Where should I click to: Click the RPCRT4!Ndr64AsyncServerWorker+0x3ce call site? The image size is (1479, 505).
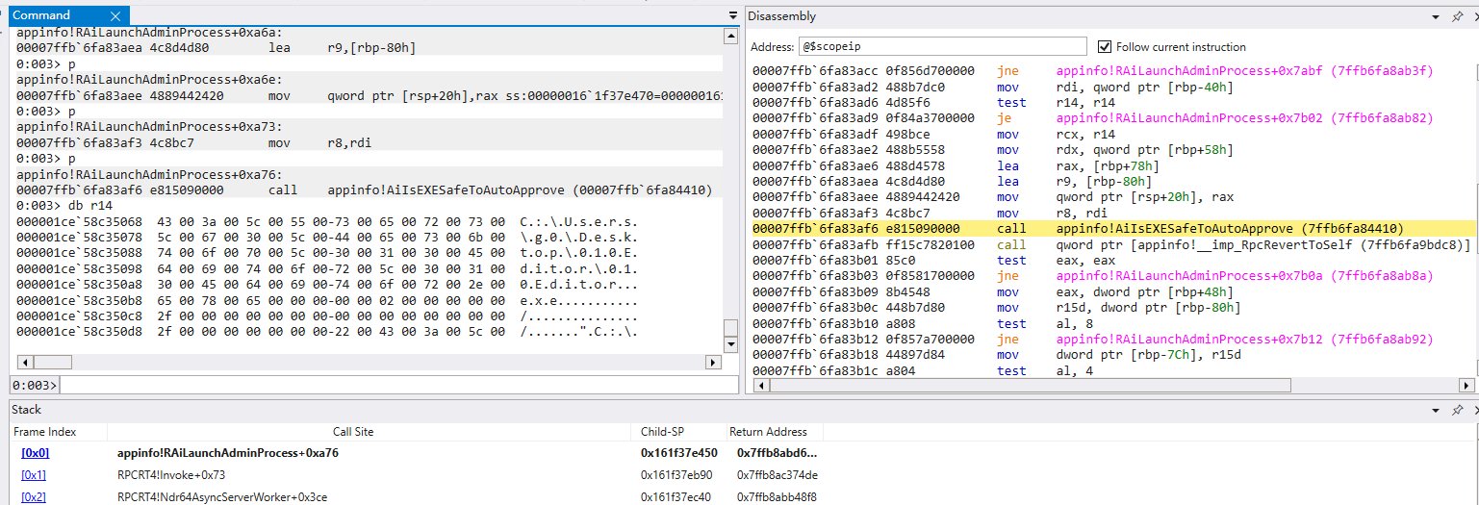pos(222,497)
